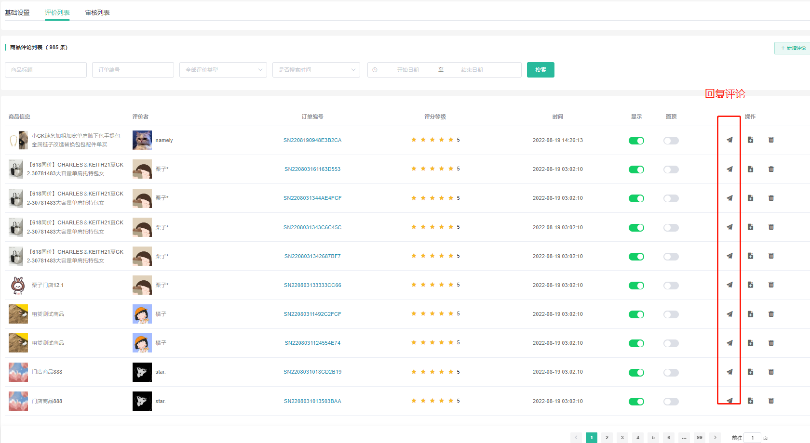This screenshot has width=810, height=443.
Task: Enable pin-to-top toggle for order SN220803161163D553
Action: pos(671,169)
